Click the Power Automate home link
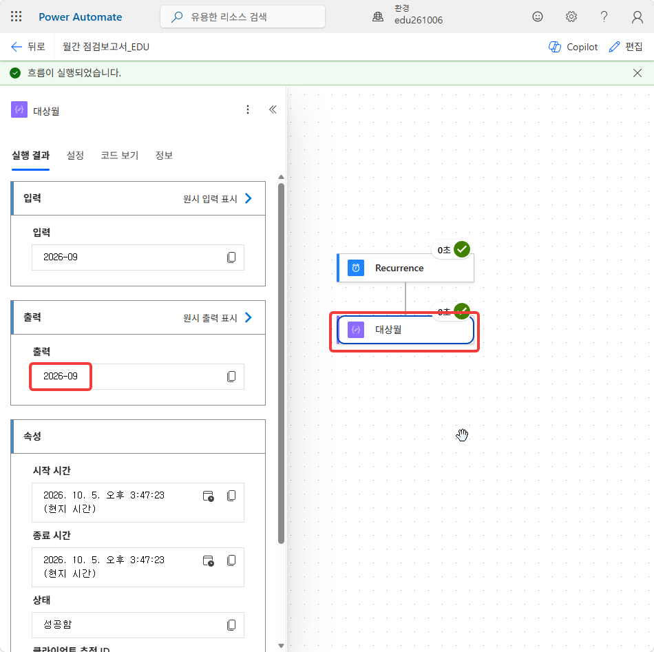Image resolution: width=654 pixels, height=652 pixels. pos(80,17)
